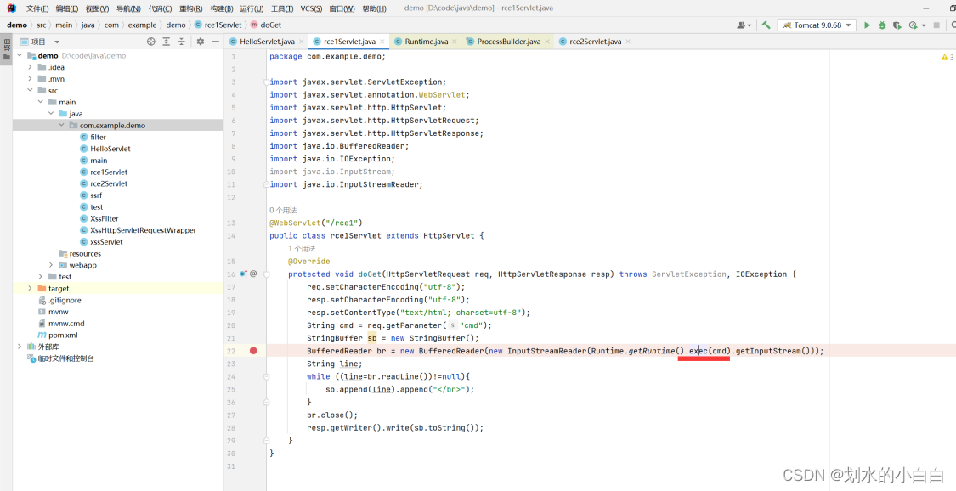Screen dimensions: 956x491
Task: Open the 导航(N) menu
Action: pyautogui.click(x=128, y=8)
